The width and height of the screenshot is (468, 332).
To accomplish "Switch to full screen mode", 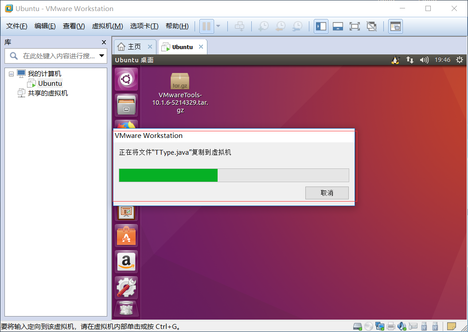I will pos(355,26).
